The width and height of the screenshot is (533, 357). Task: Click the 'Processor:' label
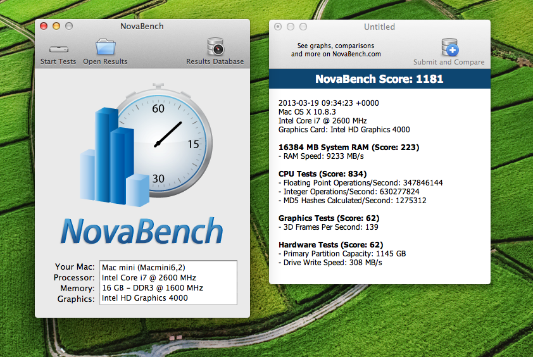[74, 277]
